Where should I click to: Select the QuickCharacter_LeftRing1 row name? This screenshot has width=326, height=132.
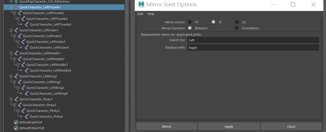38,76
